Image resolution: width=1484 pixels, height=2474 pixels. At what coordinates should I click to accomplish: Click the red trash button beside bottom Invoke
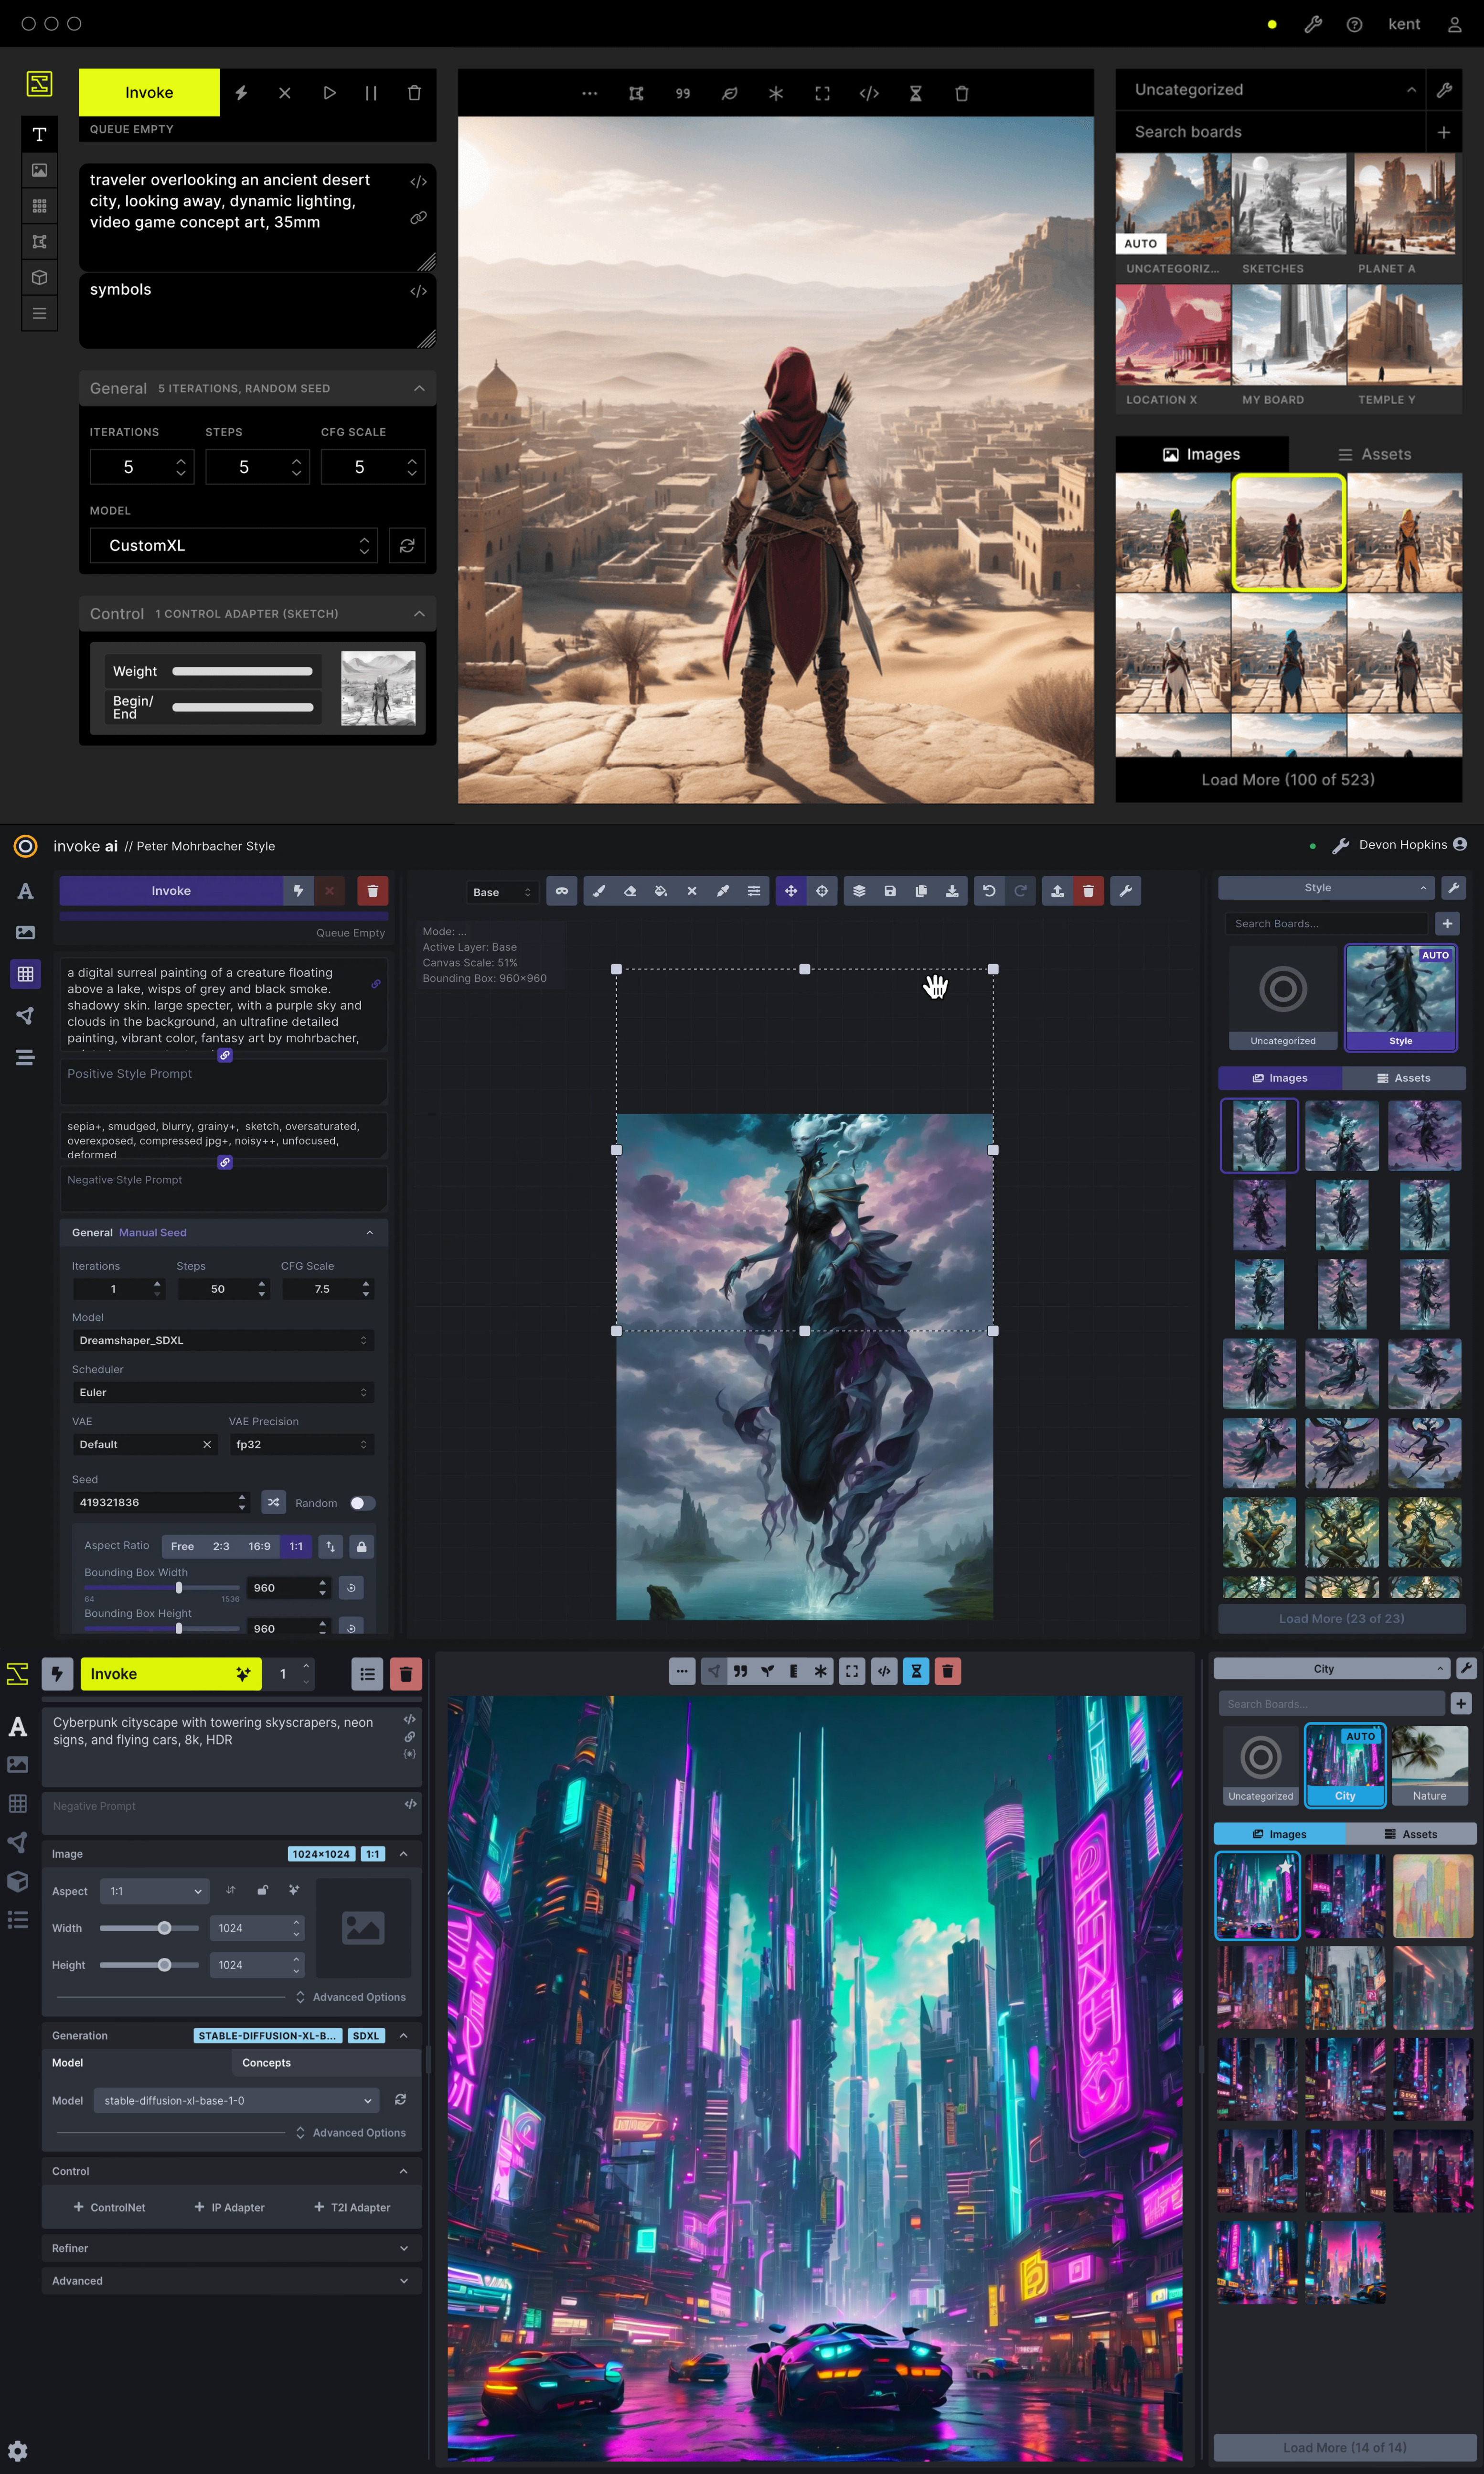(406, 1674)
